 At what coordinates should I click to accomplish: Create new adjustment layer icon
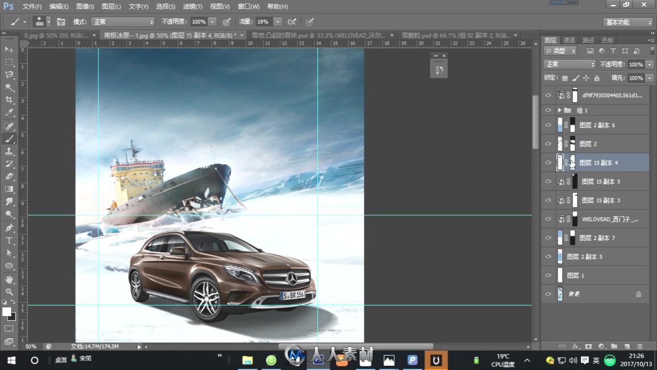601,346
